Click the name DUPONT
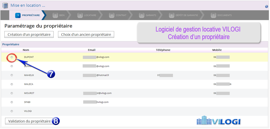Viewport: 270px width, 129px height. coord(29,57)
